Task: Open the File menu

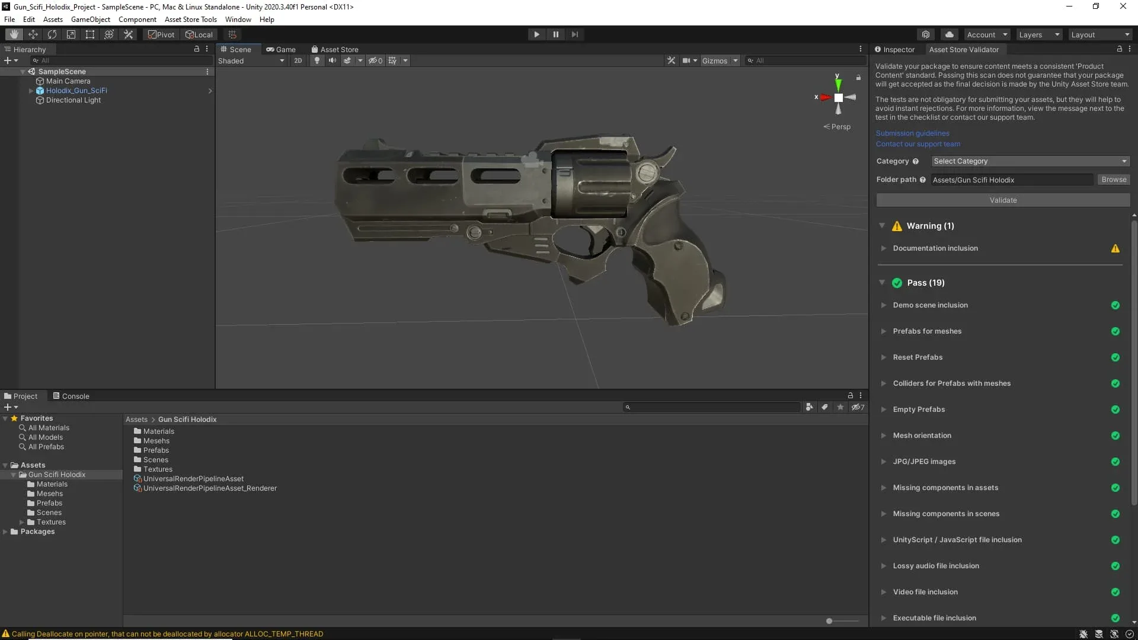Action: point(9,19)
